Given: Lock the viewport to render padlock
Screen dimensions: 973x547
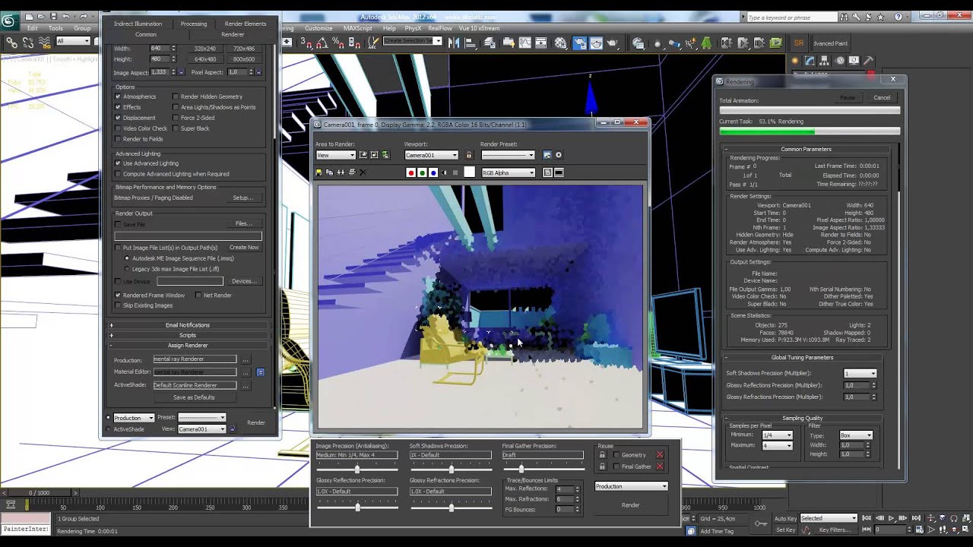Looking at the screenshot, I should (469, 155).
